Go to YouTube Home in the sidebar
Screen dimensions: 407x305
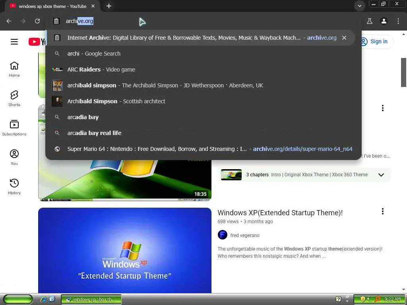pyautogui.click(x=14, y=69)
